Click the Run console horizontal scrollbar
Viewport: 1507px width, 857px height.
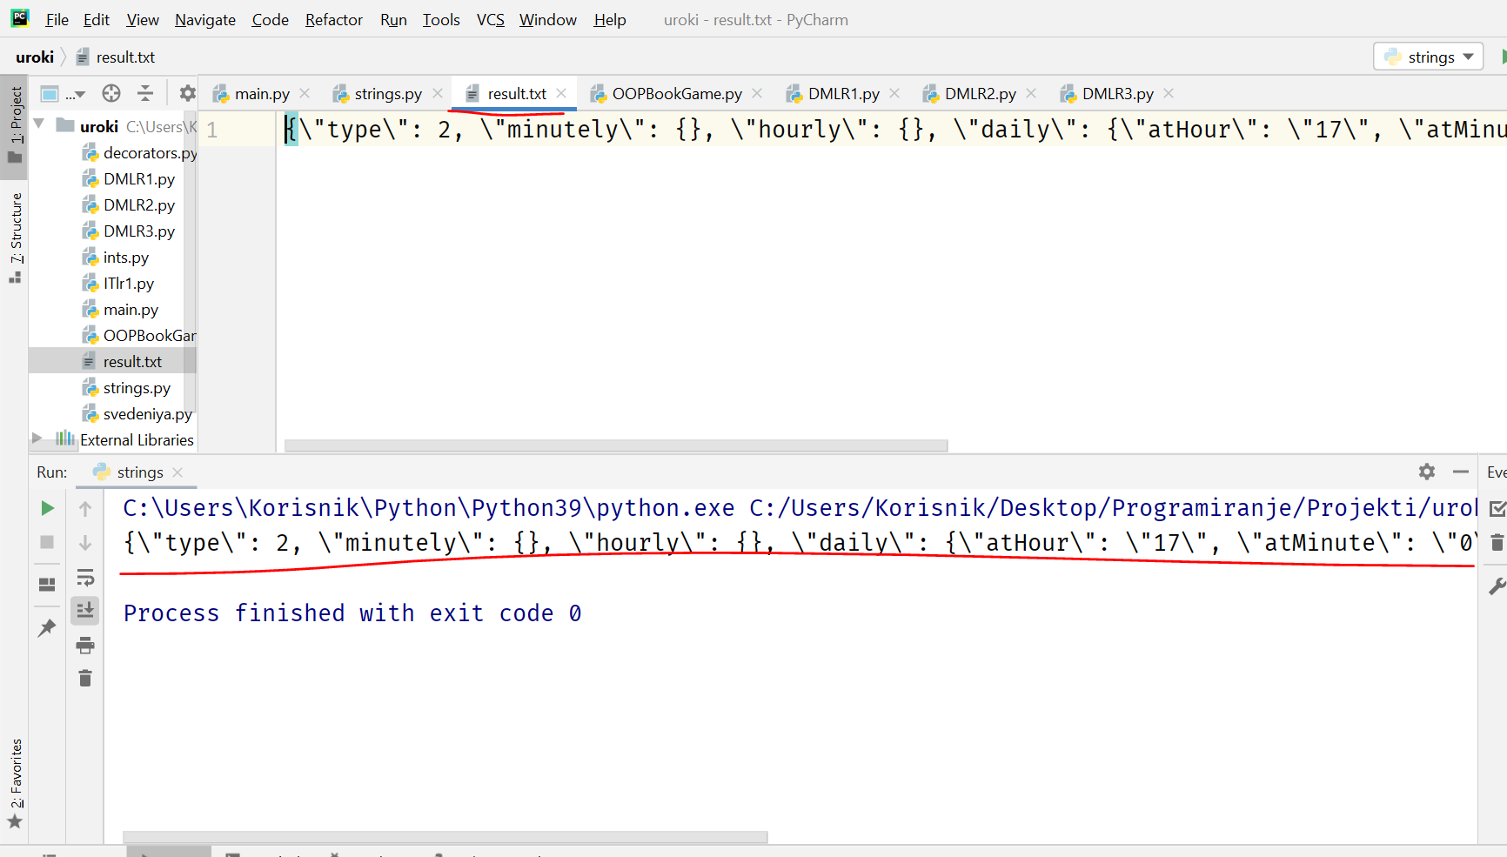445,837
